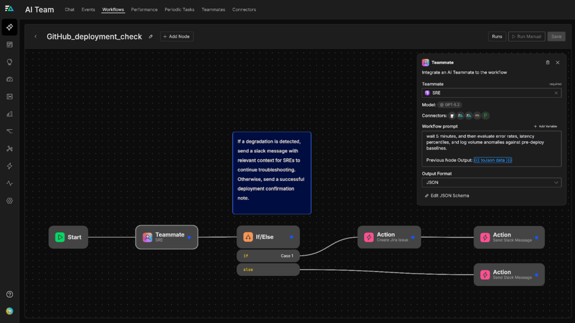Click the Add Node button
Image resolution: width=575 pixels, height=323 pixels.
[176, 36]
